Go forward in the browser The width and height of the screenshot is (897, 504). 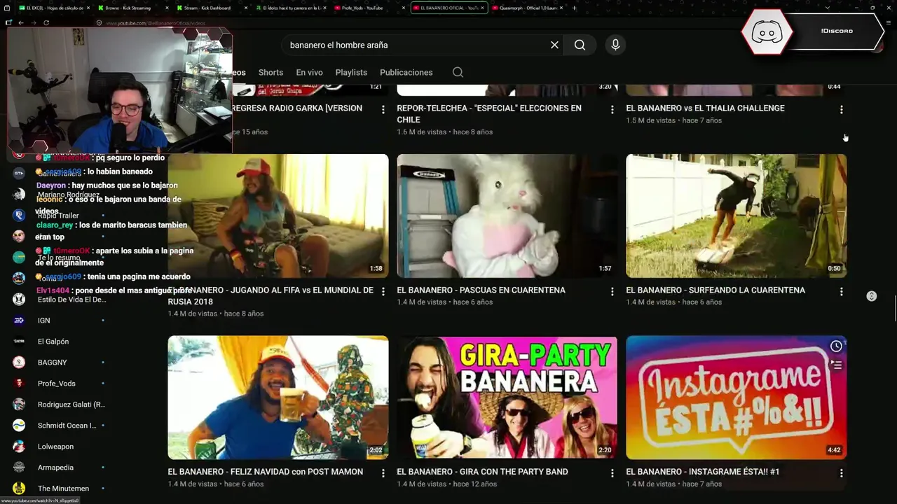(x=34, y=22)
